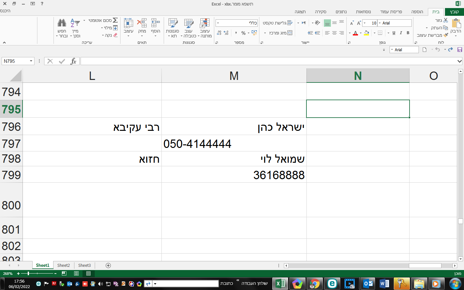Switch to Page Layout (פריסת עמוד) tab

391,12
